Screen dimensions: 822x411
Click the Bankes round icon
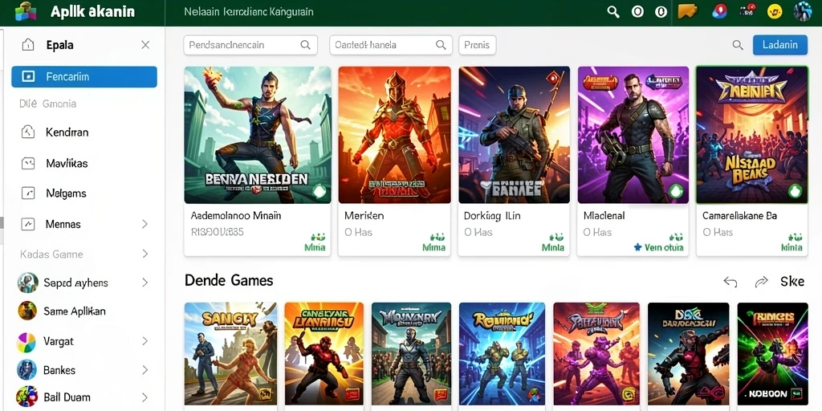(26, 370)
